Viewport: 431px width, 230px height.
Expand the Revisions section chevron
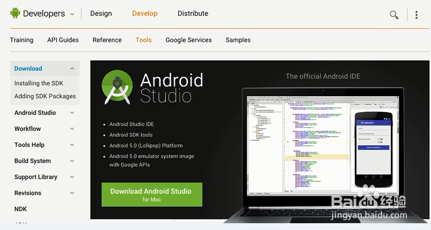(72, 193)
